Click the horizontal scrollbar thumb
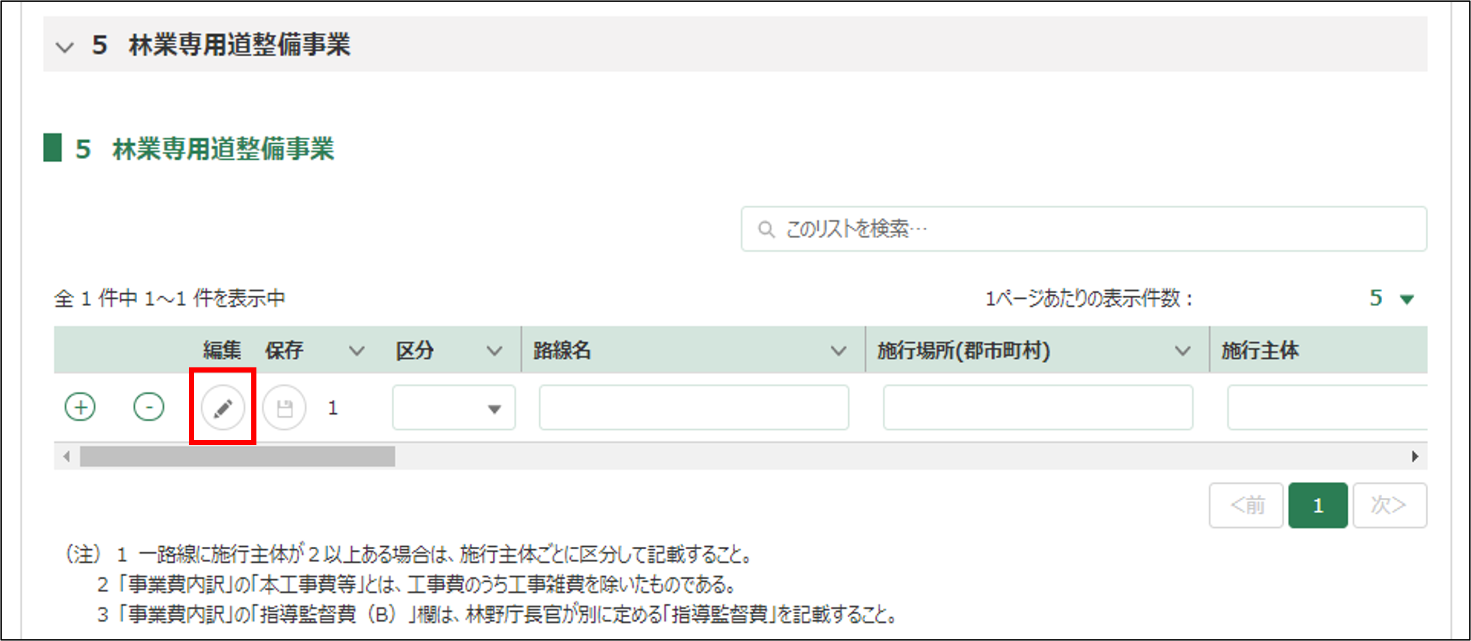Image resolution: width=1471 pixels, height=641 pixels. click(237, 456)
